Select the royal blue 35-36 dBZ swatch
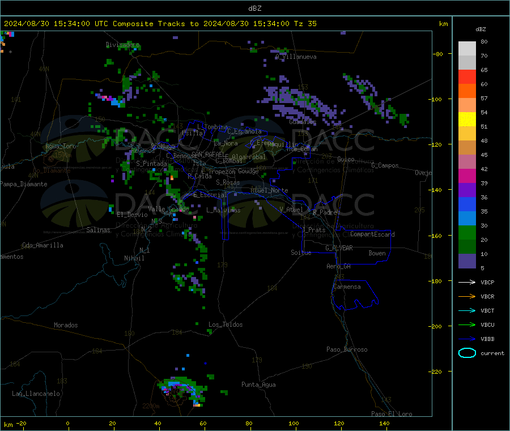Viewport: 510px width, 431px height. [x=467, y=204]
